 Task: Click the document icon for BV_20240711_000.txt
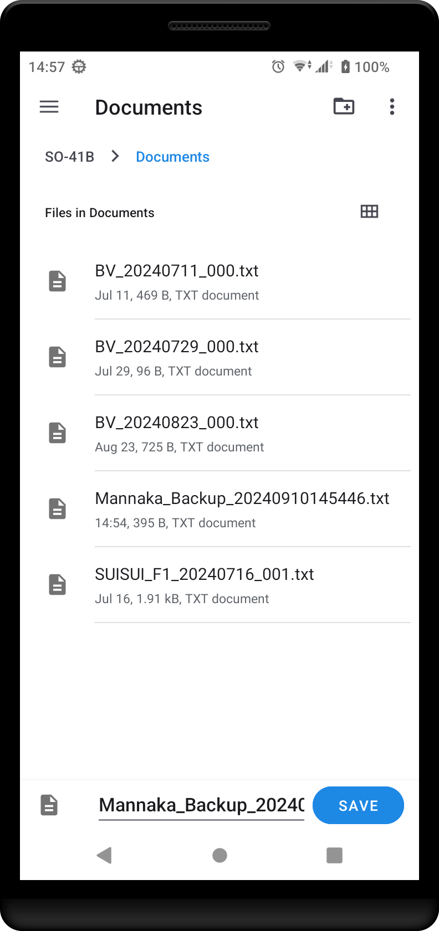coord(58,281)
